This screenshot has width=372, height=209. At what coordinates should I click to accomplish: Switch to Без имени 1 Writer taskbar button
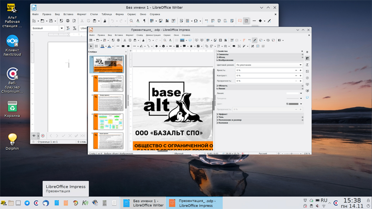click(143, 203)
